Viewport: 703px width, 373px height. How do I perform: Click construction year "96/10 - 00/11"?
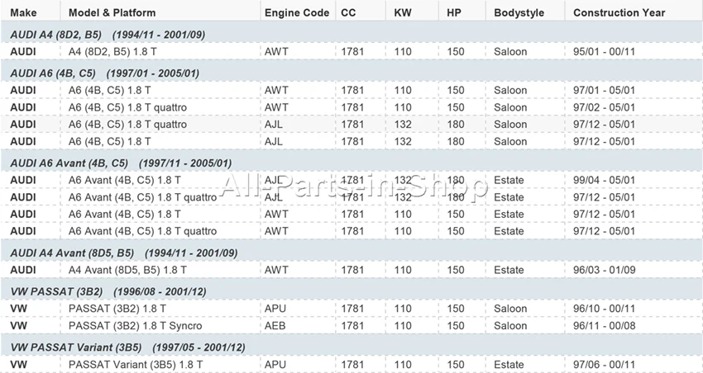[604, 309]
